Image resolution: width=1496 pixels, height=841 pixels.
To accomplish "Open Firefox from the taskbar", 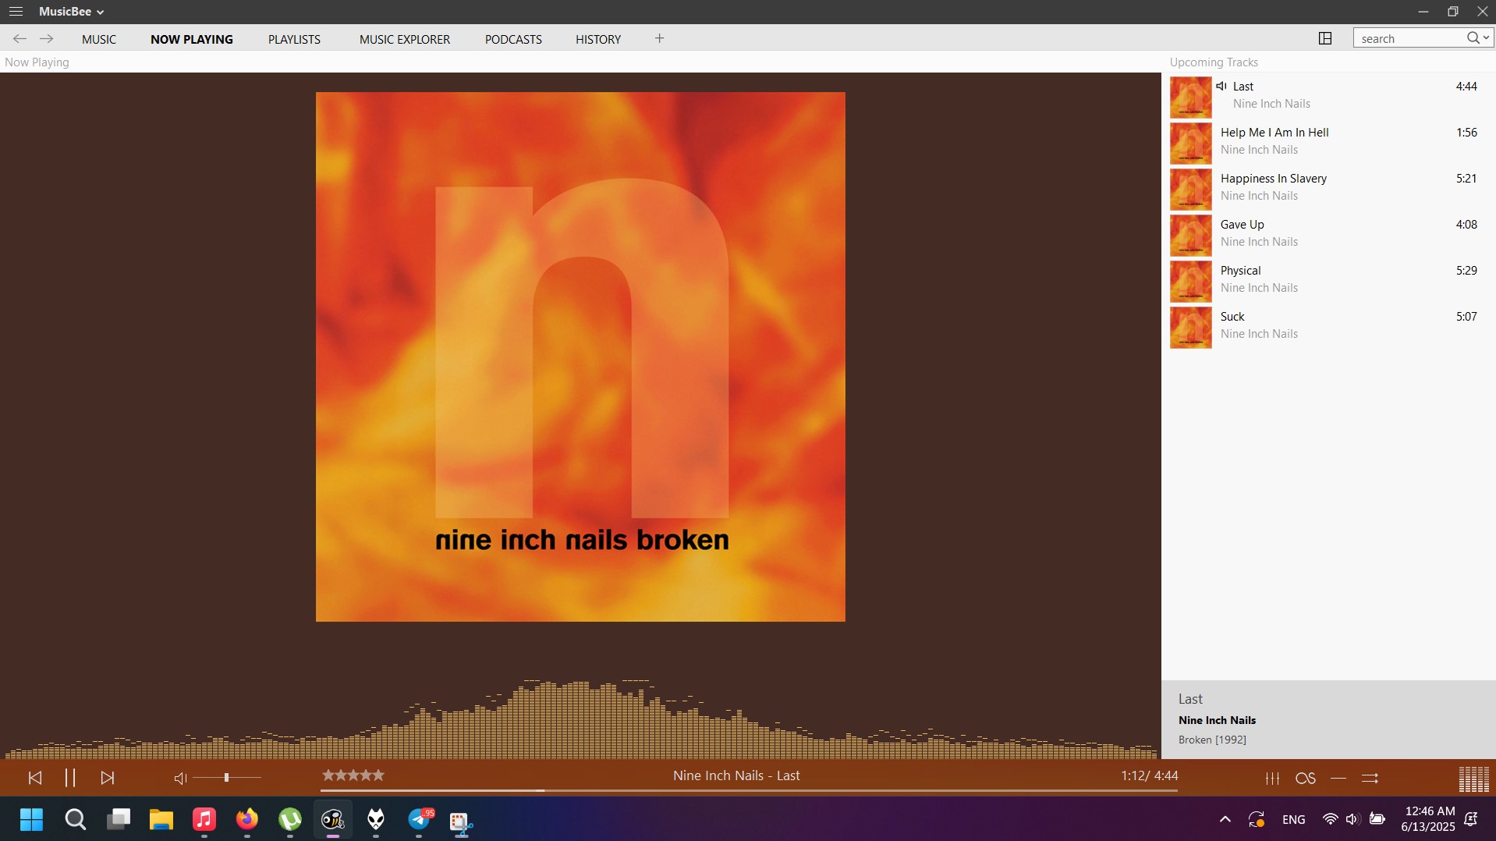I will (247, 819).
